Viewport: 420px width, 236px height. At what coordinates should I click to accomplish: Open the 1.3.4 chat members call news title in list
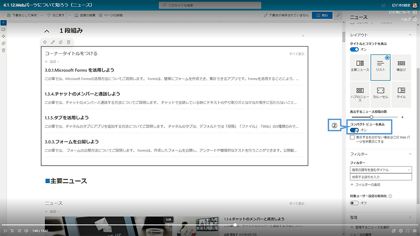coord(82,94)
